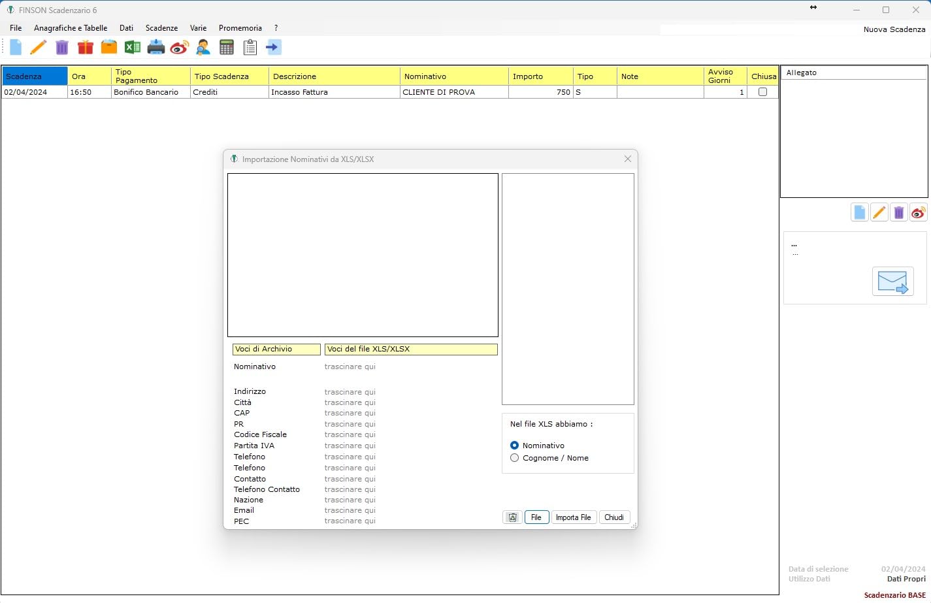Click the Ora column header
The height and width of the screenshot is (603, 931).
click(x=90, y=76)
